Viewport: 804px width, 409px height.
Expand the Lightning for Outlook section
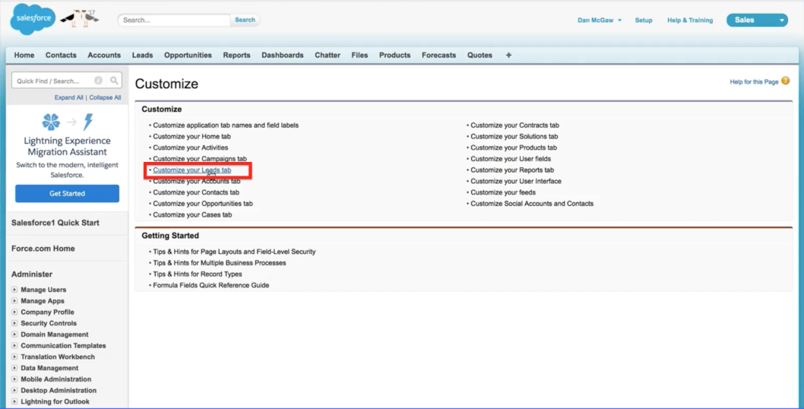coord(14,401)
